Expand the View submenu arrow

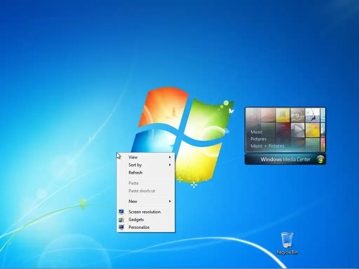coord(170,157)
